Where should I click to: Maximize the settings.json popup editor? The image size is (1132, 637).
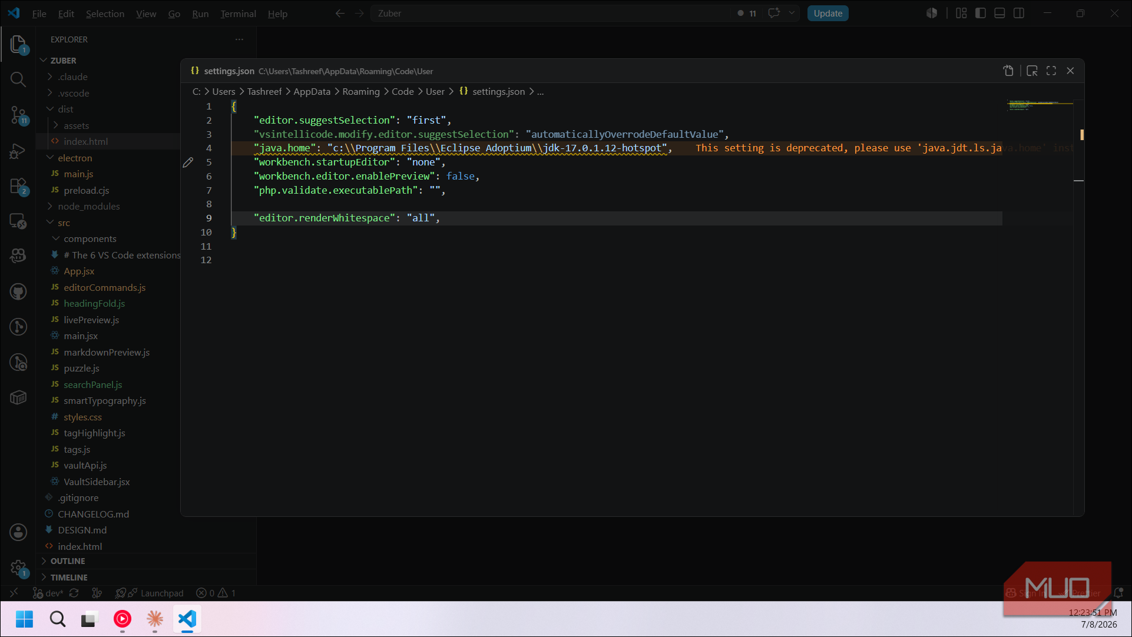tap(1051, 71)
